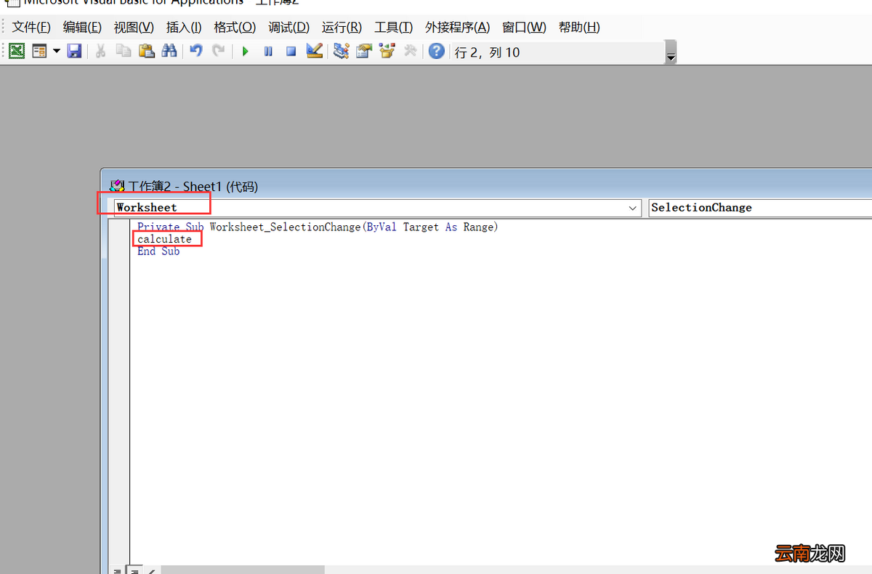
Task: Open the 运行(R) menu
Action: (x=342, y=27)
